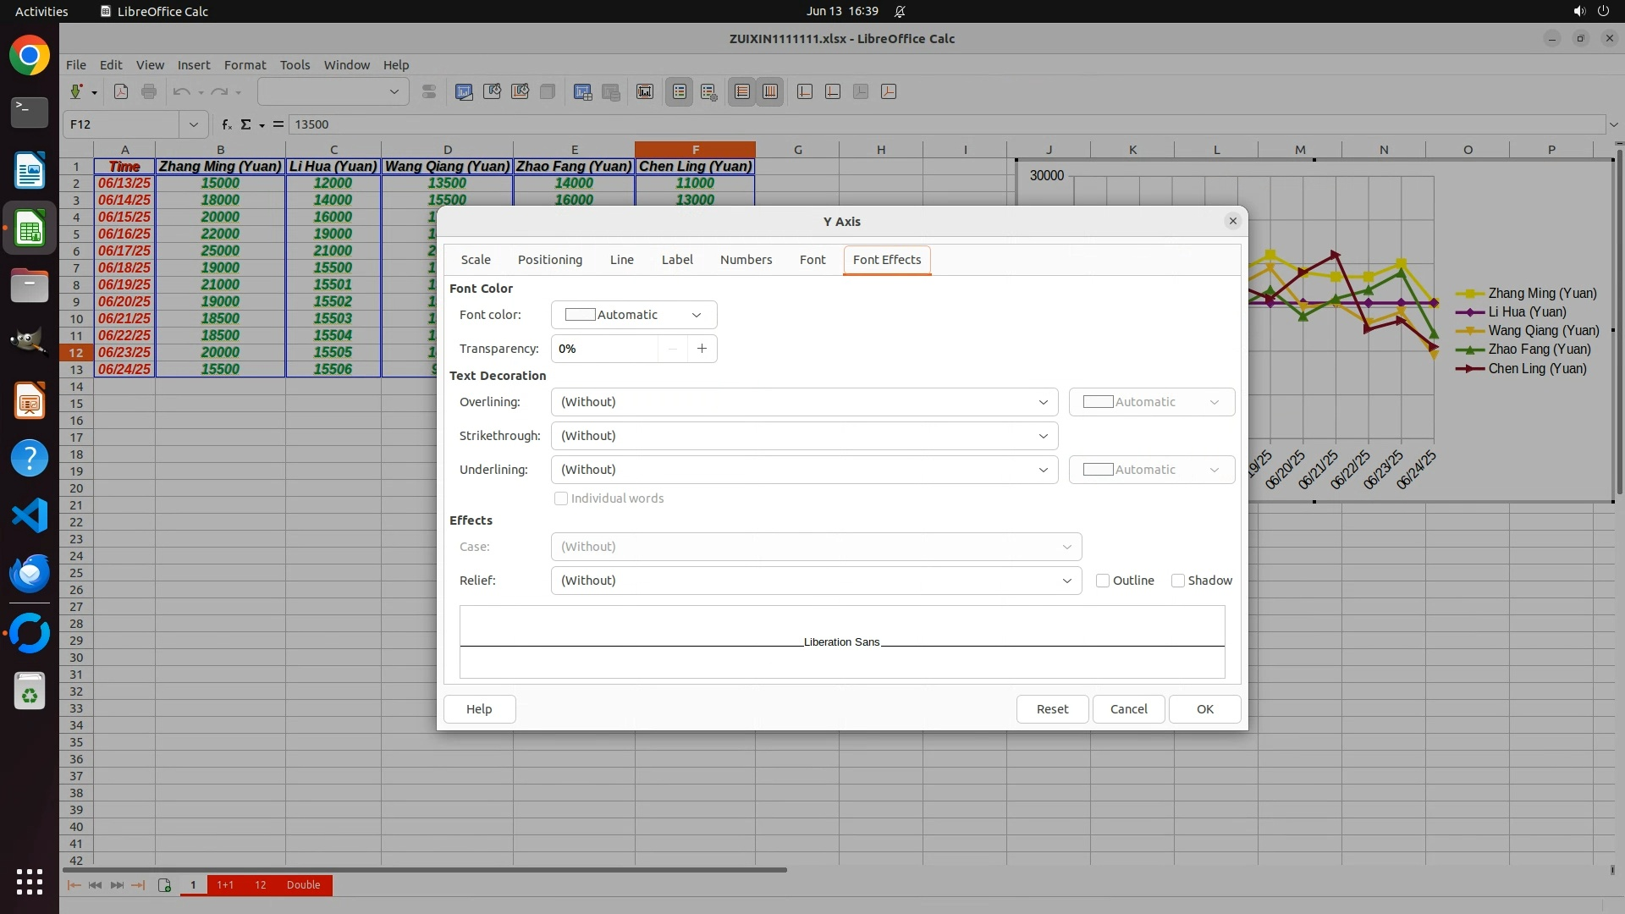Click the Reset button
This screenshot has width=1625, height=914.
click(1052, 709)
